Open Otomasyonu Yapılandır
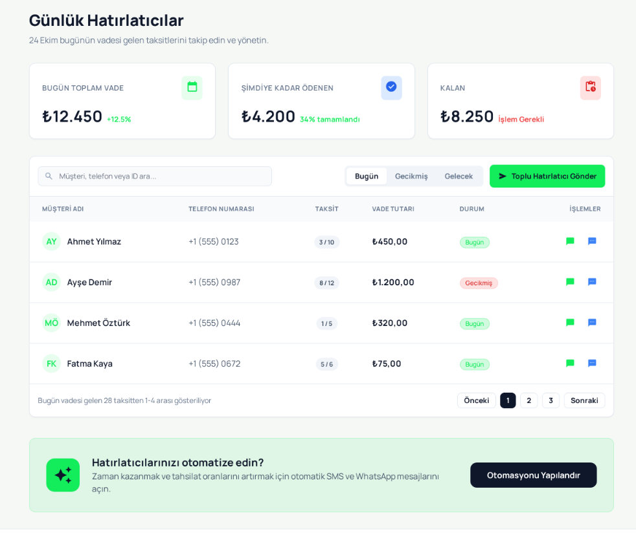 point(533,475)
